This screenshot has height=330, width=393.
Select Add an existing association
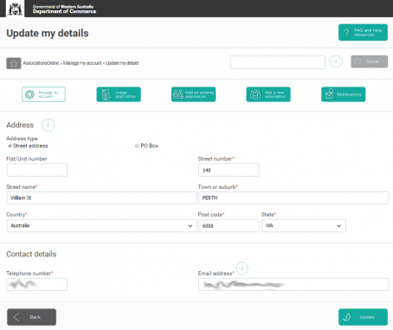193,94
